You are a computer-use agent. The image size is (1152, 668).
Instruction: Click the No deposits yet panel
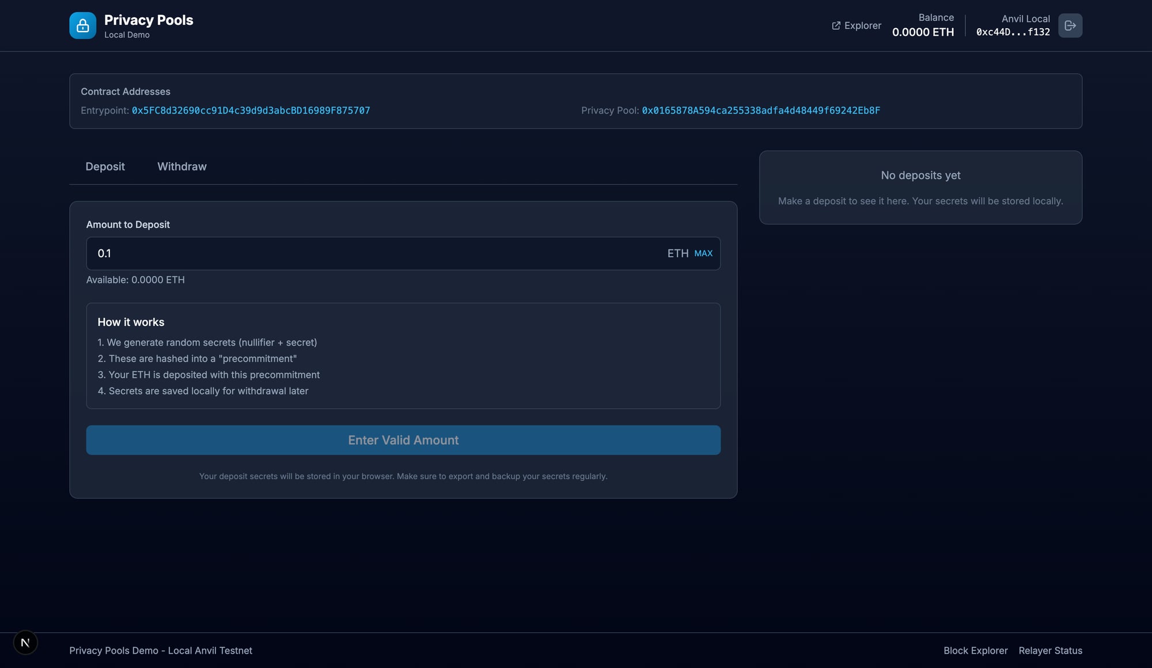point(920,188)
